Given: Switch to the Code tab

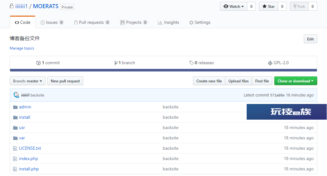Looking at the screenshot, I should (23, 22).
